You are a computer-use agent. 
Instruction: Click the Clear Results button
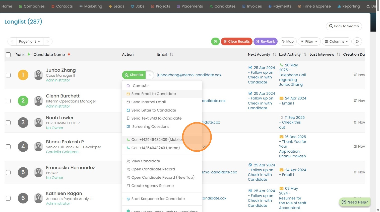pos(237,42)
